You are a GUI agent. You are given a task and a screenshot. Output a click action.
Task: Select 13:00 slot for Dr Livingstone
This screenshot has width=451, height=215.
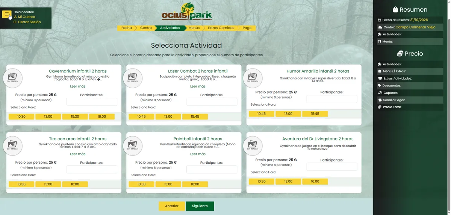(288, 182)
